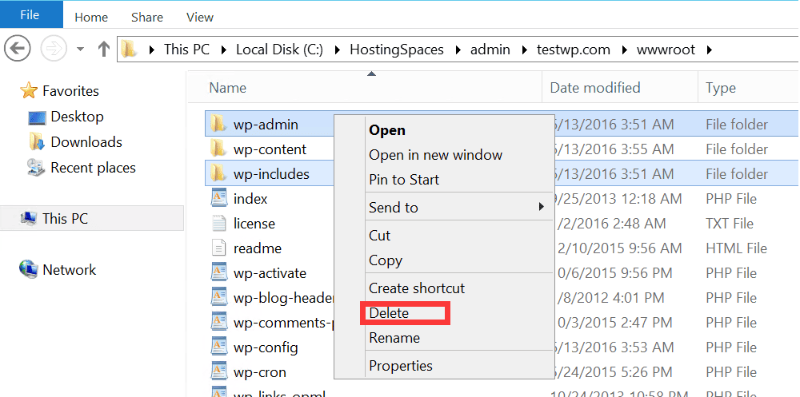Switch to the View ribbon tab
The image size is (800, 397).
(x=199, y=18)
